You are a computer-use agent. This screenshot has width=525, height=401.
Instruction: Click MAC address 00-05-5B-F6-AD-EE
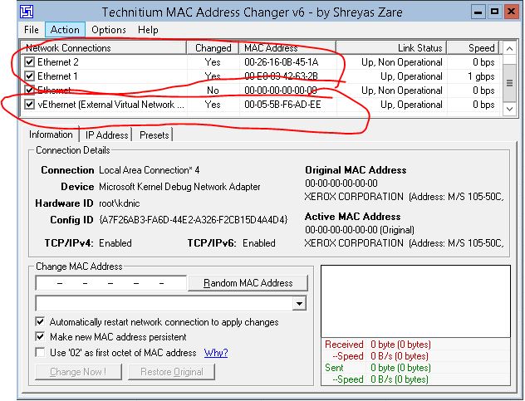tap(282, 105)
